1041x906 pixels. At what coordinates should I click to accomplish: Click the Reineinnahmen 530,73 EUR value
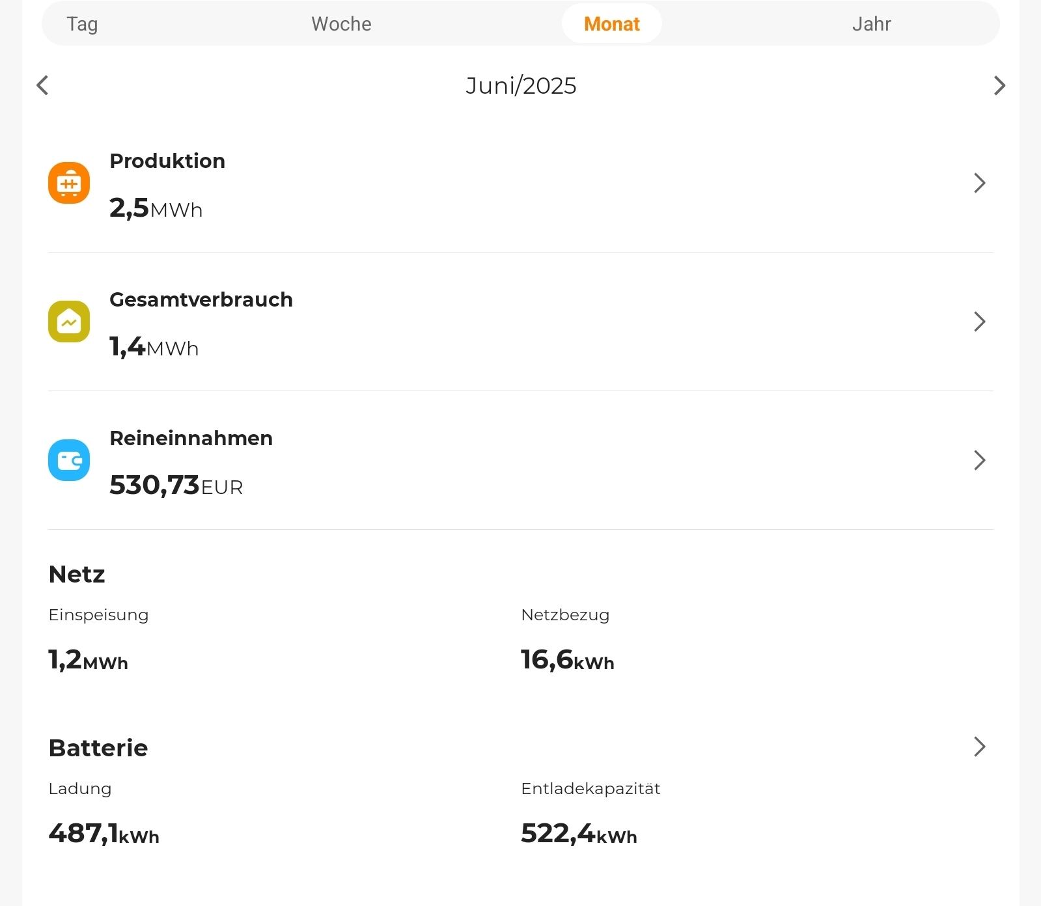(x=176, y=486)
